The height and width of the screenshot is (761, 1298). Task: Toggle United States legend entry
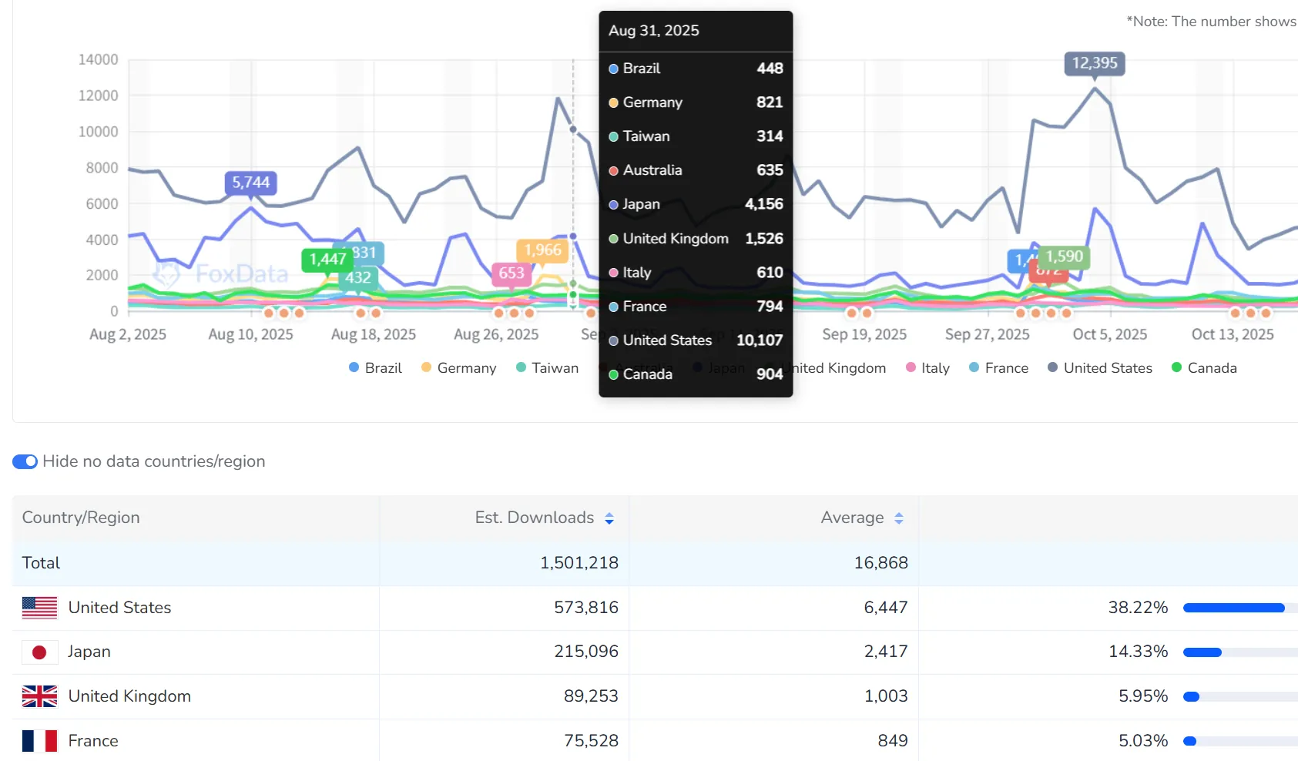(1099, 368)
